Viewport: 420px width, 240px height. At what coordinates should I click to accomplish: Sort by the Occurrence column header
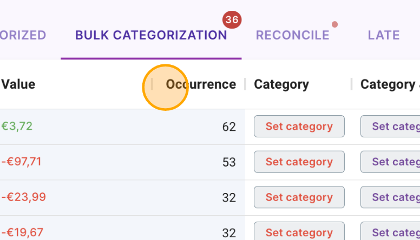[201, 84]
